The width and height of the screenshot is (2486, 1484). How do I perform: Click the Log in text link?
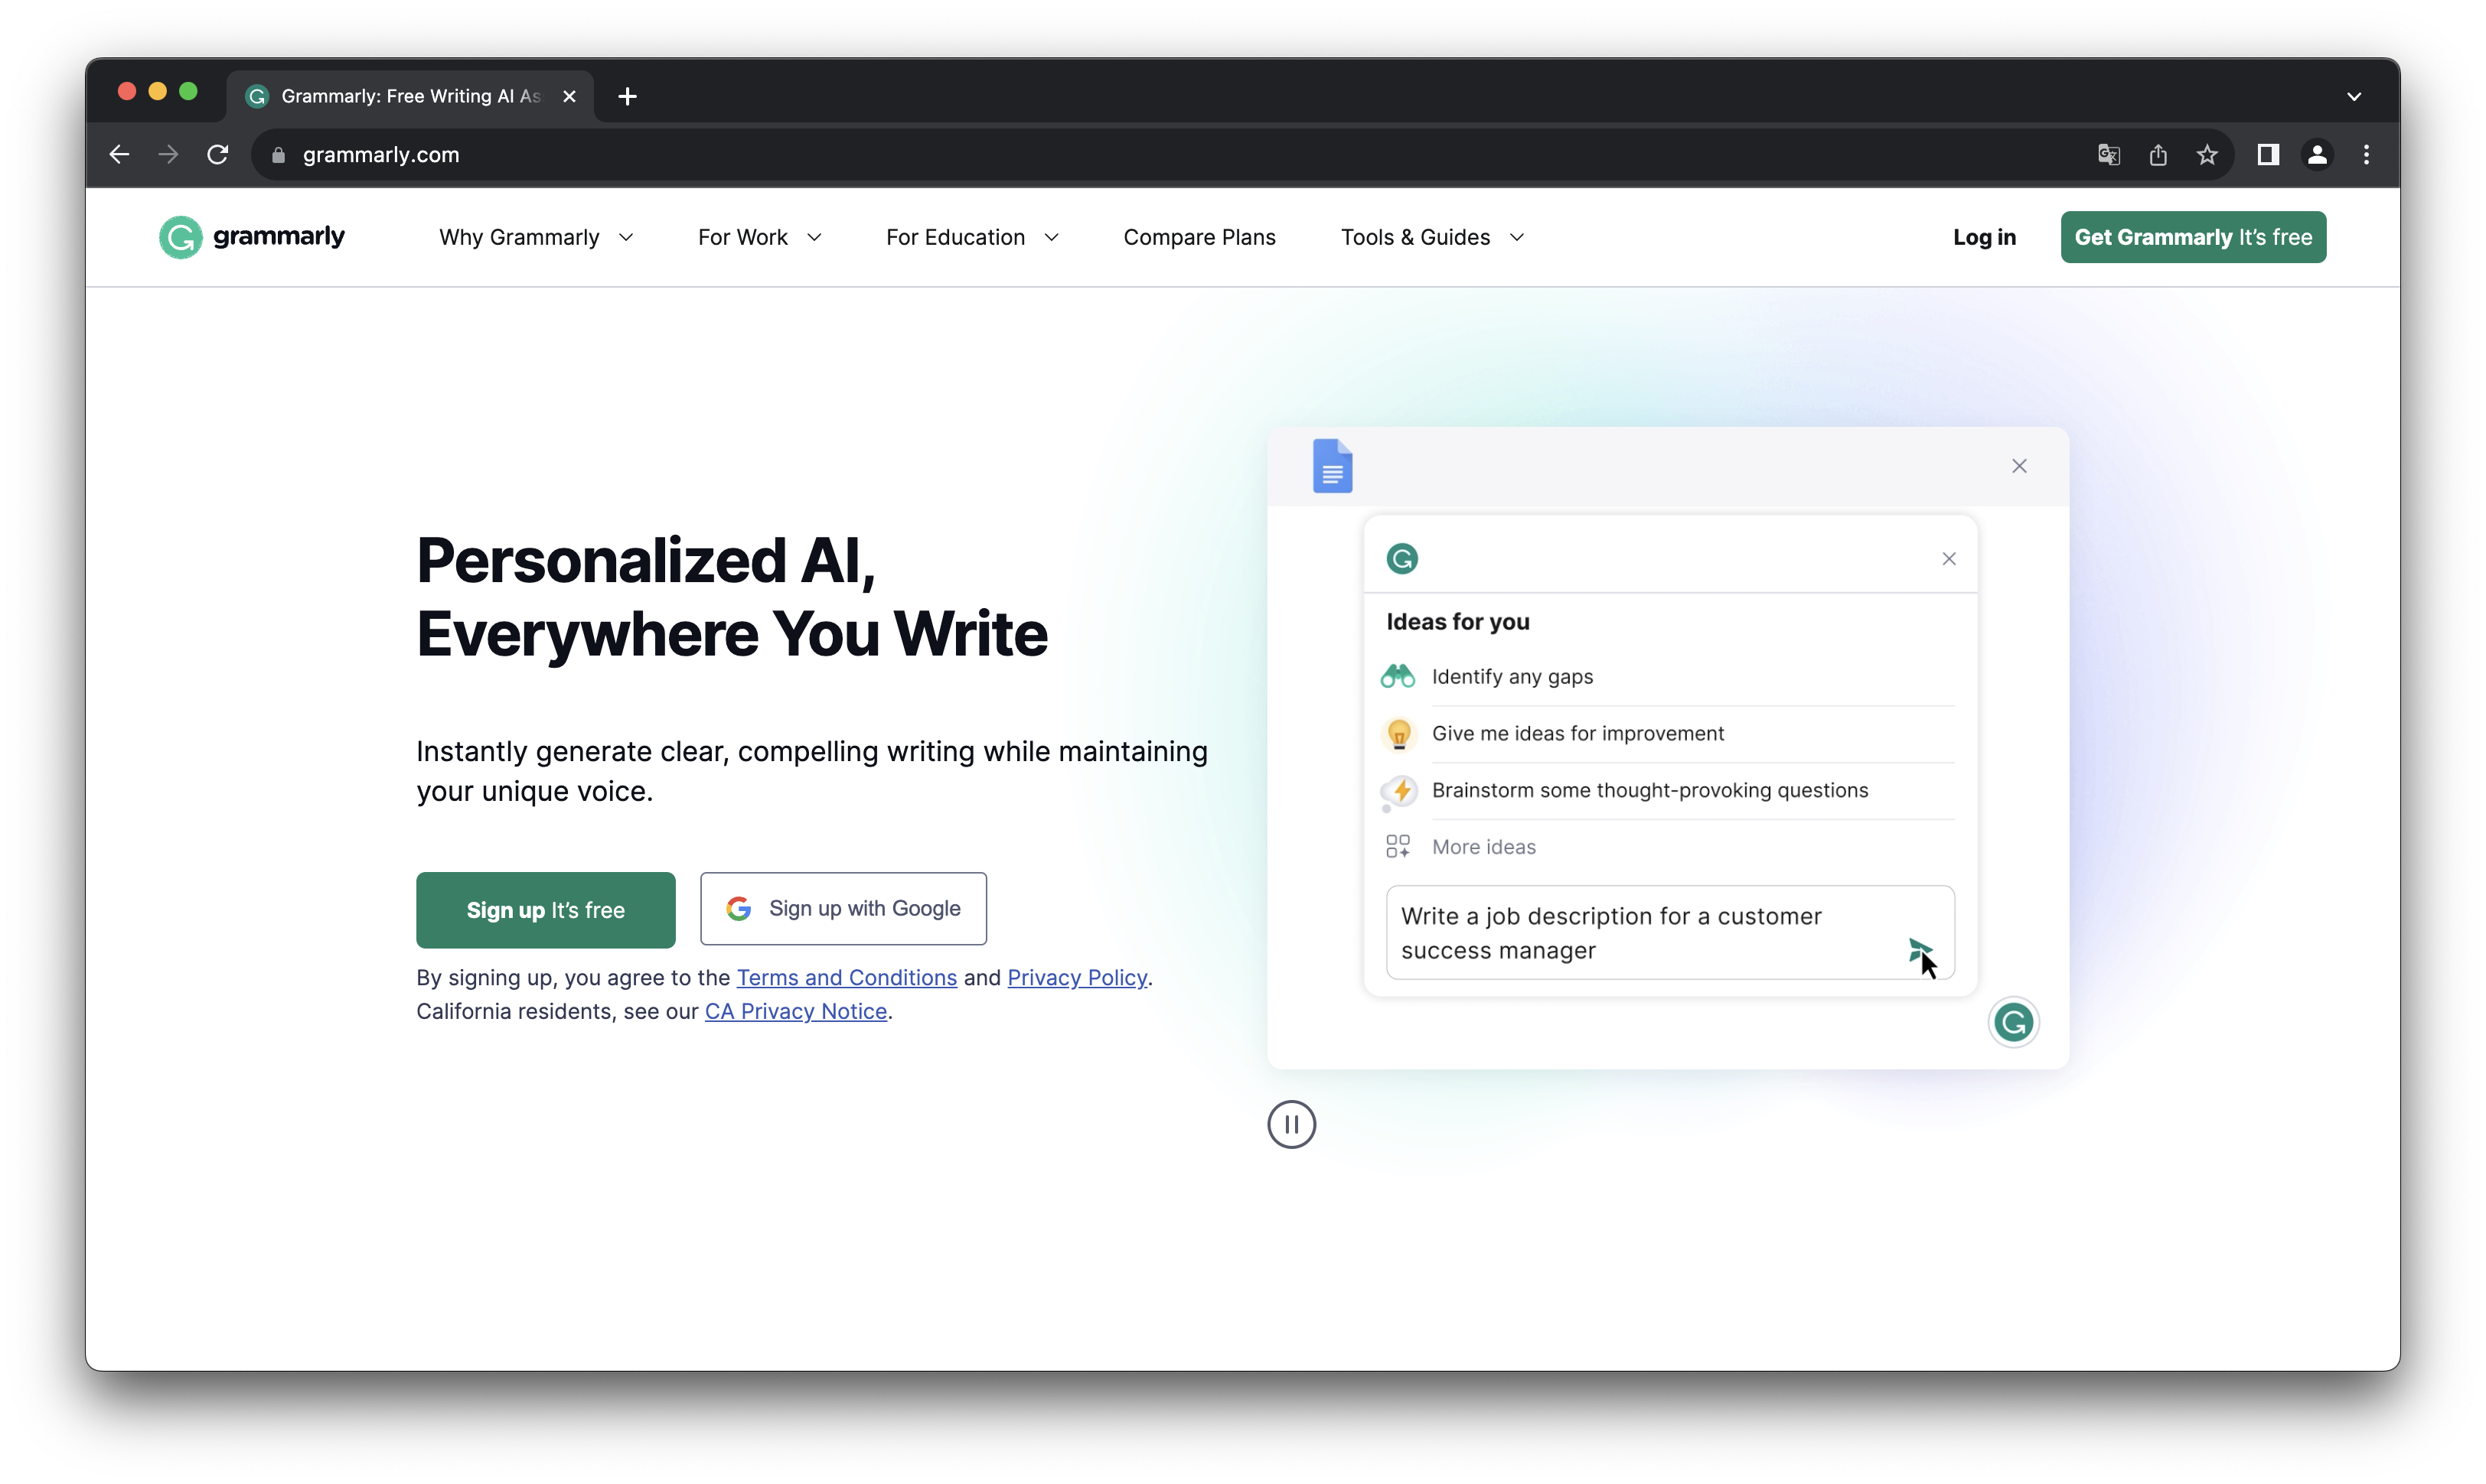(x=1984, y=236)
